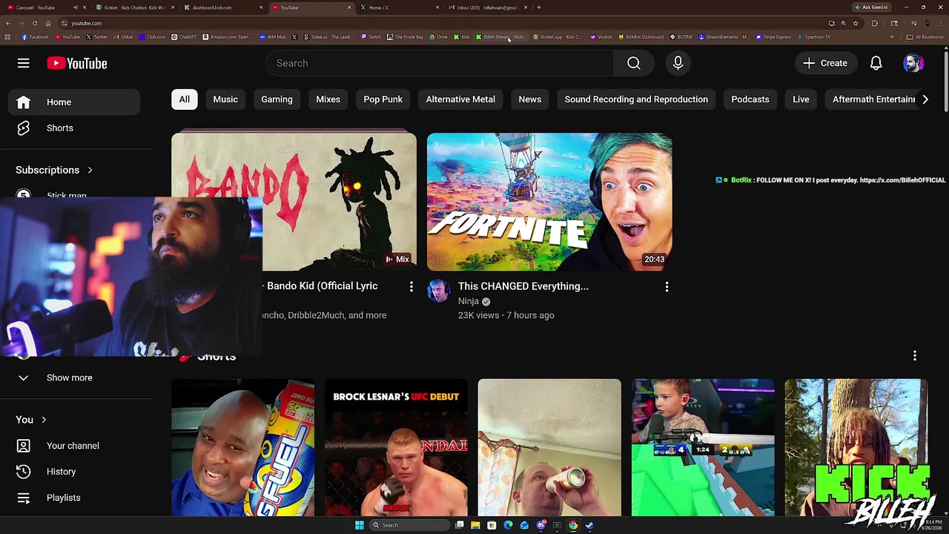Click the History clock icon
This screenshot has height=534, width=949.
(23, 472)
